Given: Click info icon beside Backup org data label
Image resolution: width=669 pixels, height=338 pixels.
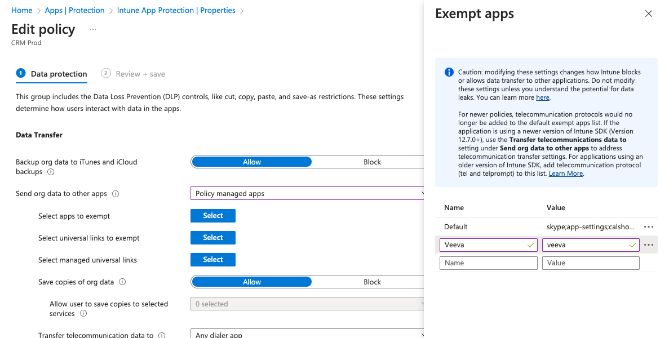Looking at the screenshot, I should point(51,172).
